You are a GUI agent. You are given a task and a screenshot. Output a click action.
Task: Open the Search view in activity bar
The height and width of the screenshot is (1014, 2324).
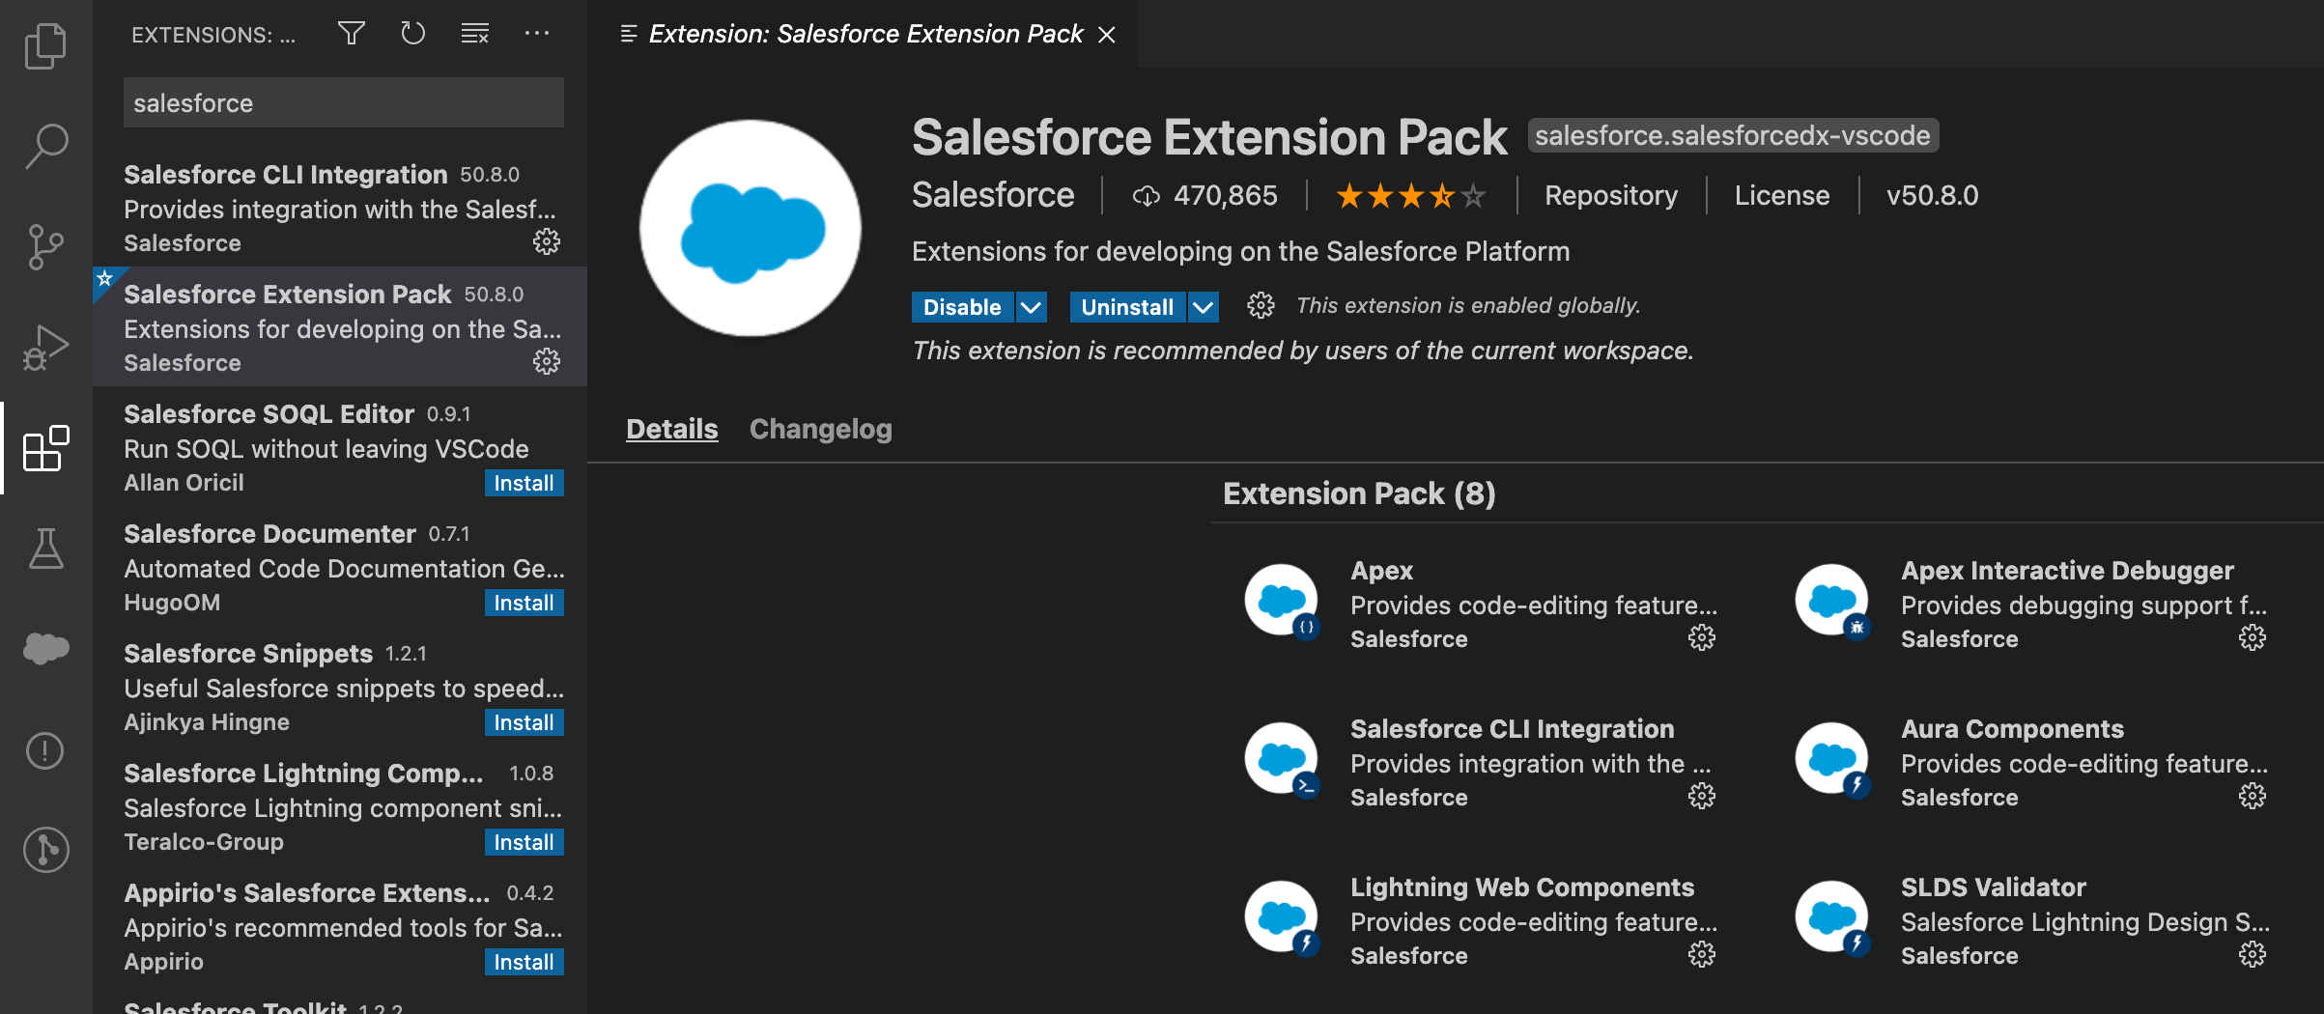pyautogui.click(x=45, y=146)
